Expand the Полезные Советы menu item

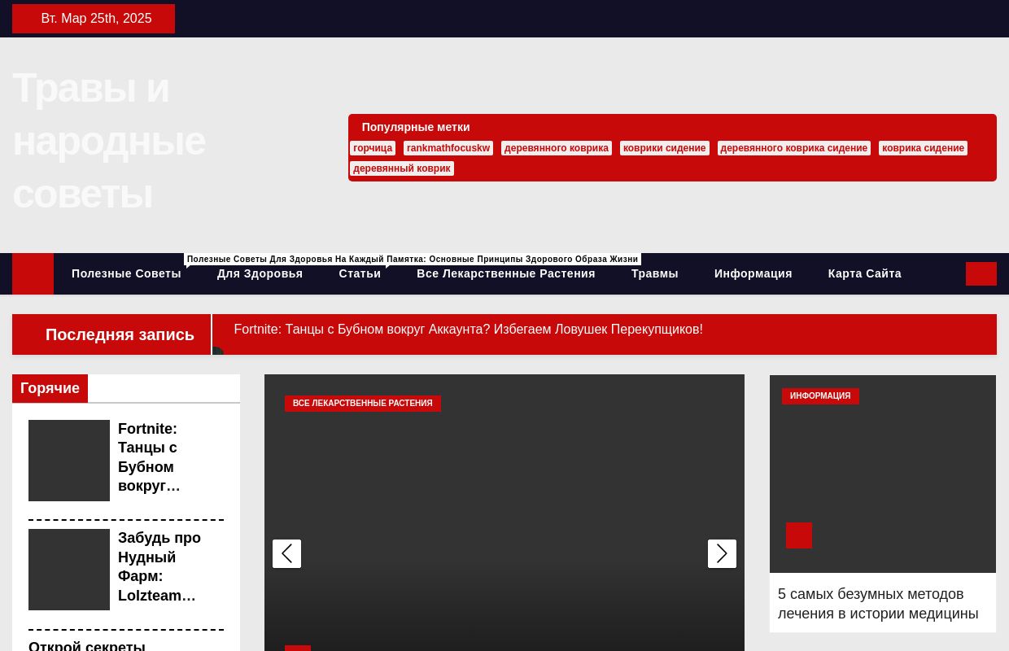click(126, 273)
